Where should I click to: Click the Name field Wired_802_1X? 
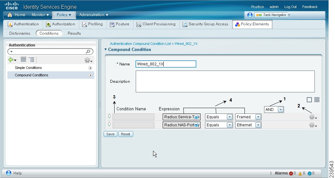pyautogui.click(x=166, y=64)
